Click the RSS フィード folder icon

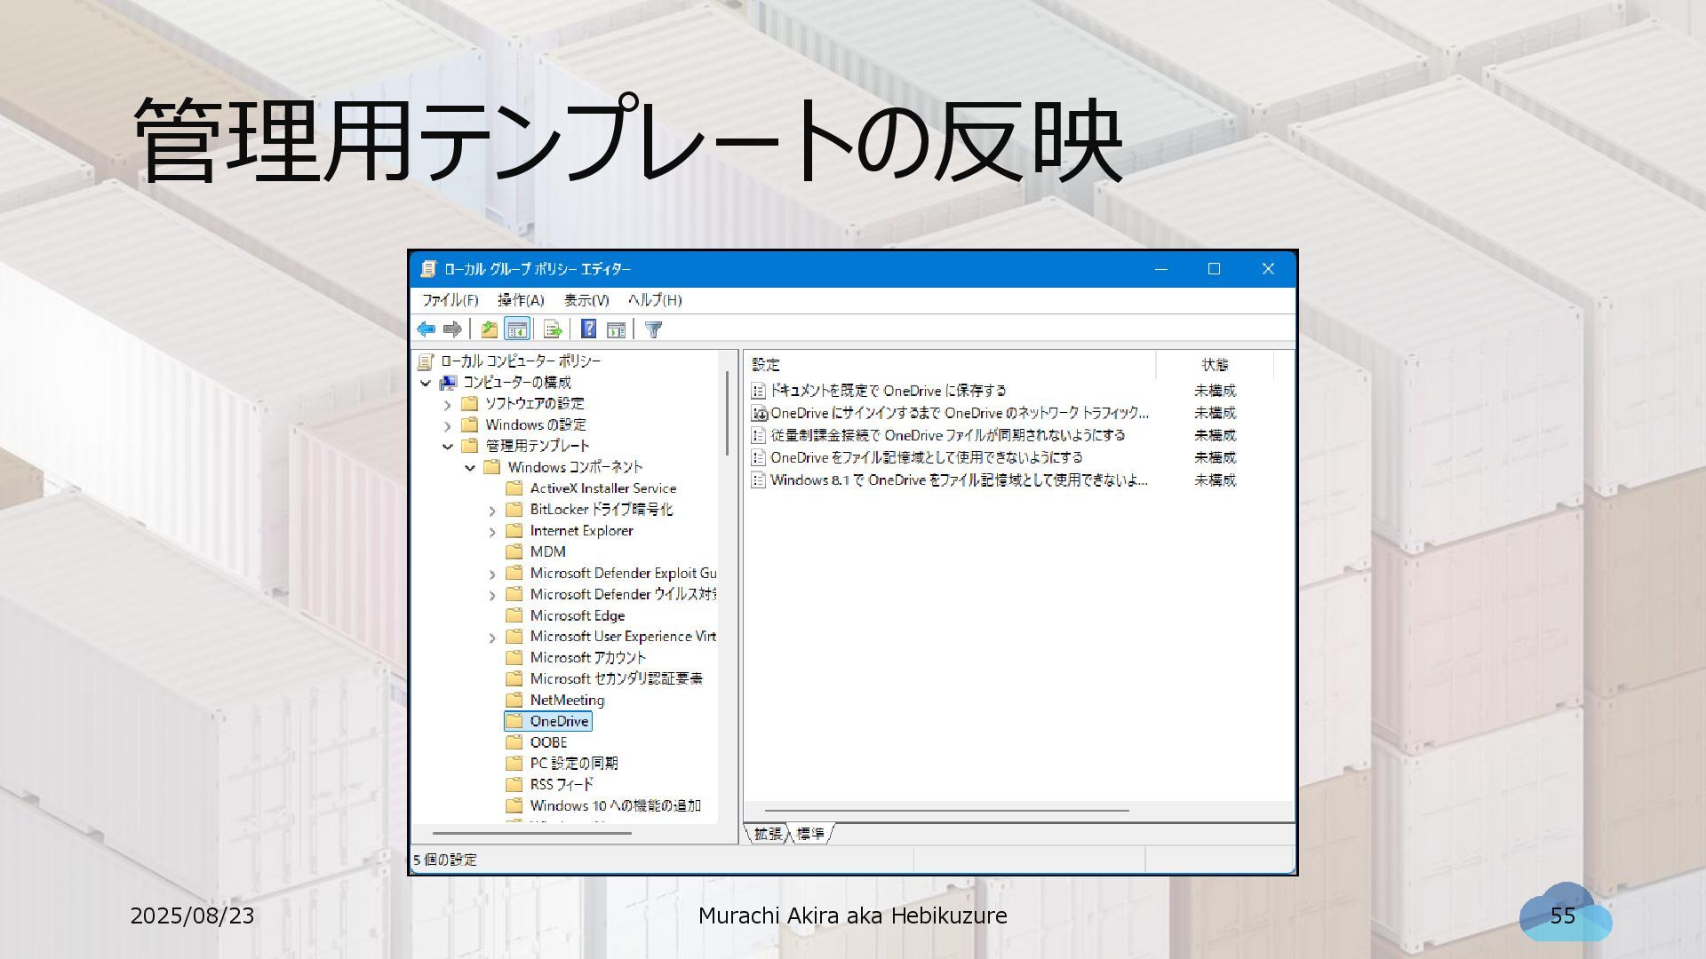pos(514,785)
